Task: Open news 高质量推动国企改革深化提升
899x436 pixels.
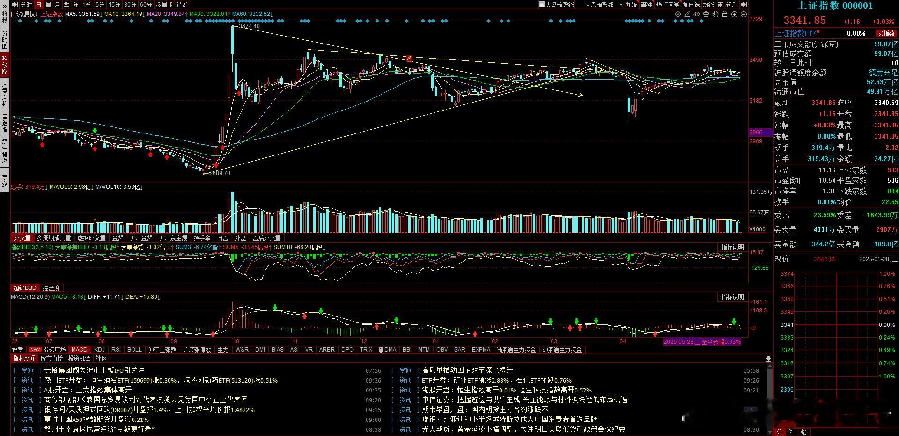Action: tap(467, 370)
